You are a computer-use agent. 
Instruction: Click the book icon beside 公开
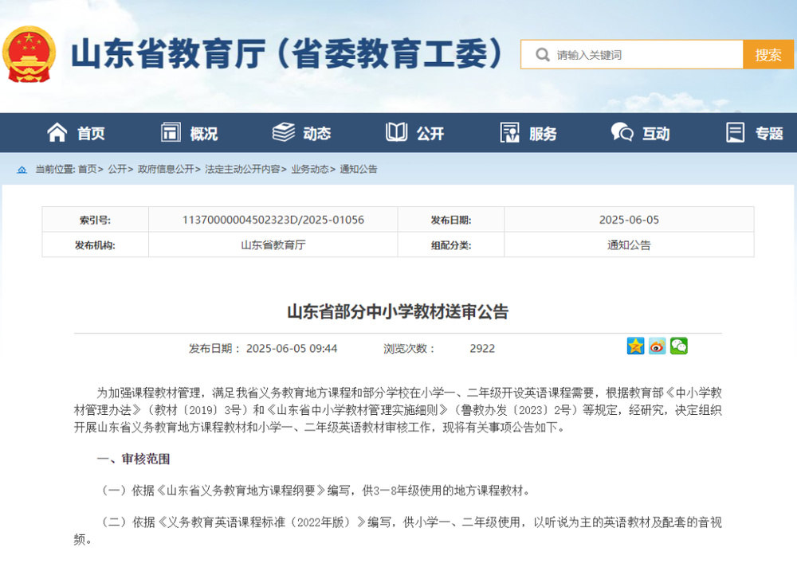(x=396, y=133)
